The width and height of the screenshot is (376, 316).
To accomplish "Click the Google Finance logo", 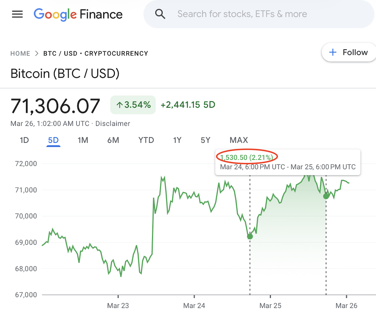I will (78, 14).
